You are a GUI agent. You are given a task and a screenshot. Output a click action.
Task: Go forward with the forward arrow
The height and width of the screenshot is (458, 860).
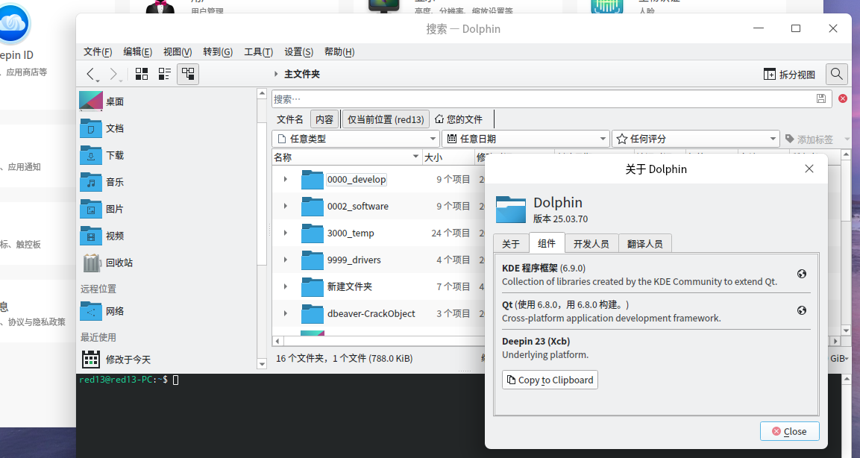[113, 74]
